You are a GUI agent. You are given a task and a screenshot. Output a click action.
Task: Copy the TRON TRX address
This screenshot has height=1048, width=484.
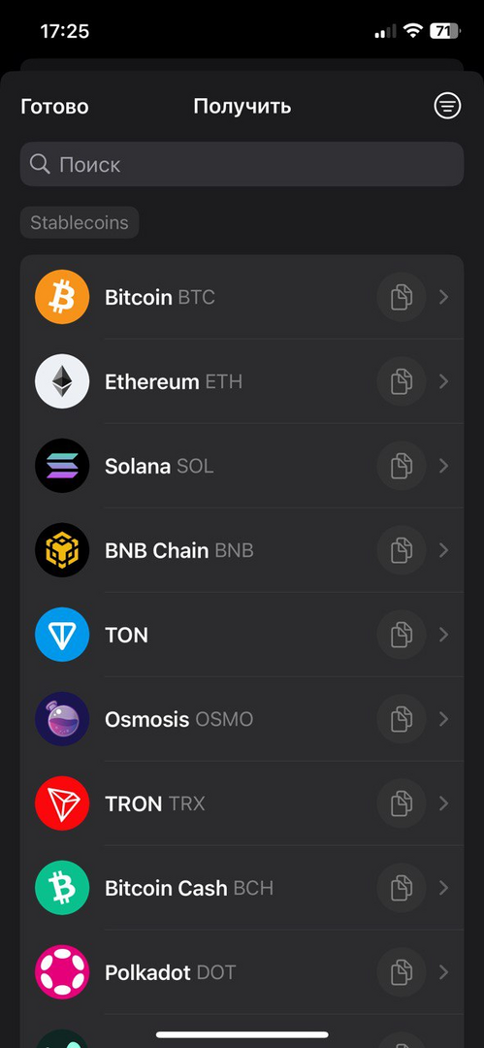tap(402, 802)
